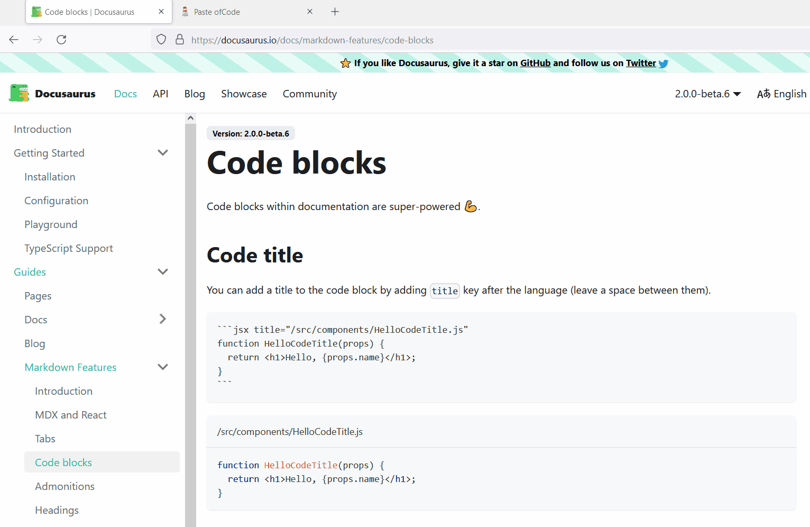Open the GitHub link in the banner
Image resolution: width=810 pixels, height=527 pixels.
tap(535, 63)
